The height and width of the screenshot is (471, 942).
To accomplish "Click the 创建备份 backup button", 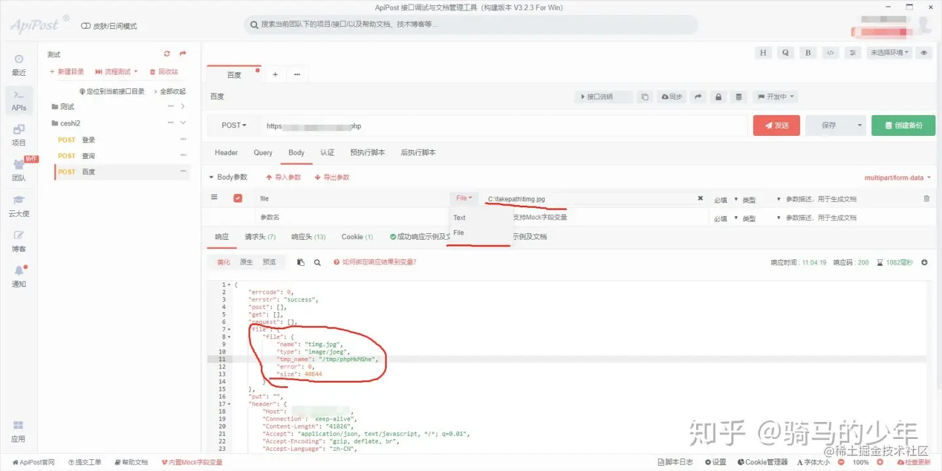I will [903, 125].
